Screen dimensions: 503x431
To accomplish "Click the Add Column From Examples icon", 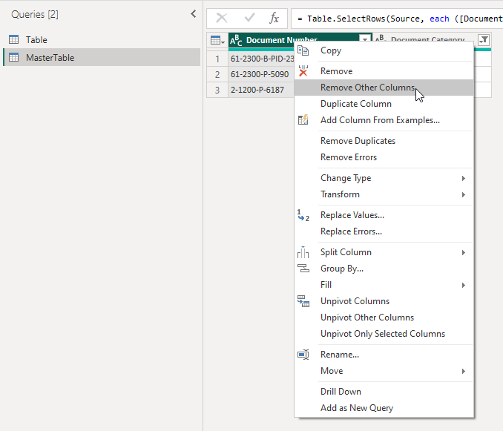I will pyautogui.click(x=303, y=120).
